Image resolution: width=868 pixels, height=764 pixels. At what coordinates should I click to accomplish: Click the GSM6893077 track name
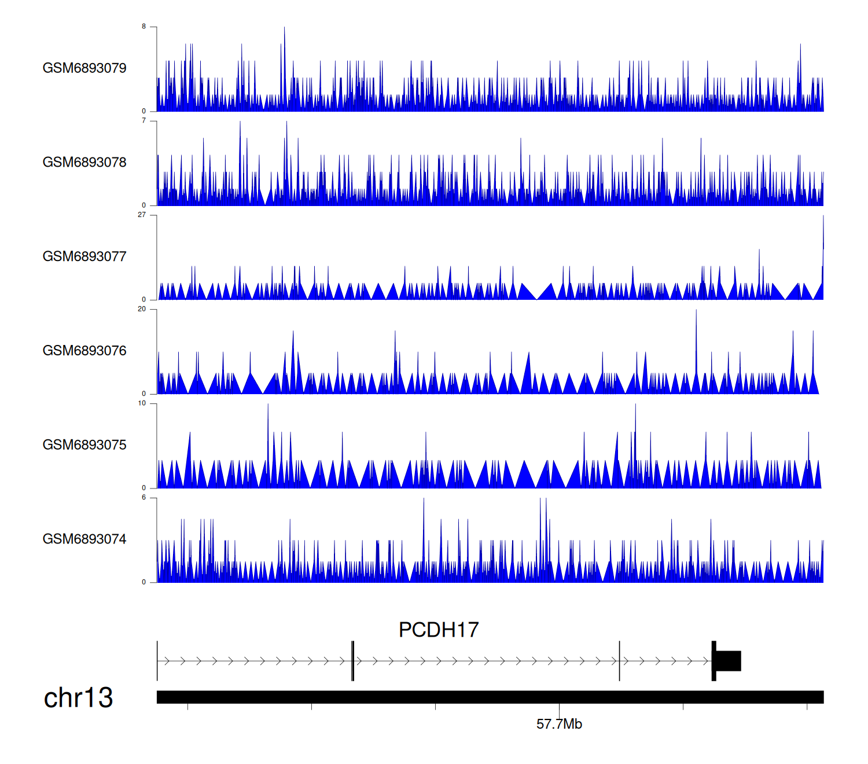84,256
